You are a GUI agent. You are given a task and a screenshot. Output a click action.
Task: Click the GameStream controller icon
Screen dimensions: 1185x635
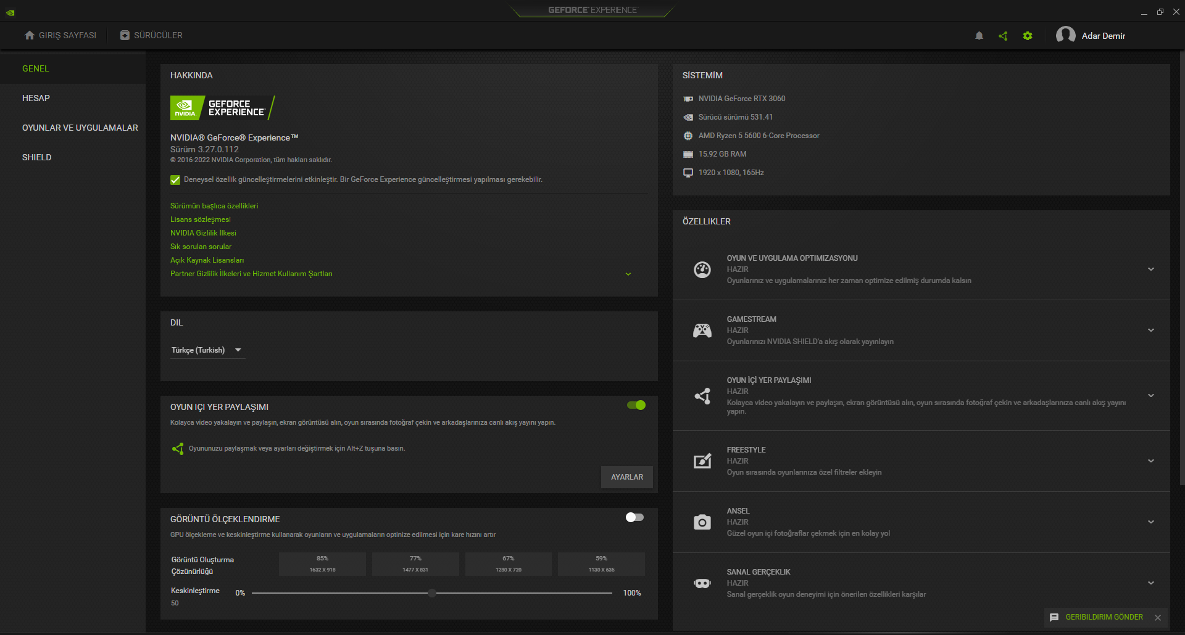click(702, 330)
